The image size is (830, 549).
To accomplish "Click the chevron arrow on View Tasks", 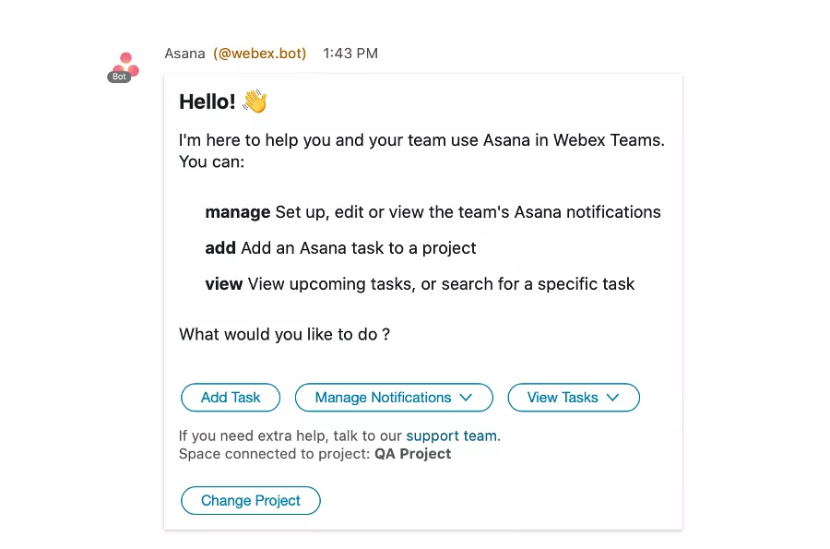I will click(612, 398).
